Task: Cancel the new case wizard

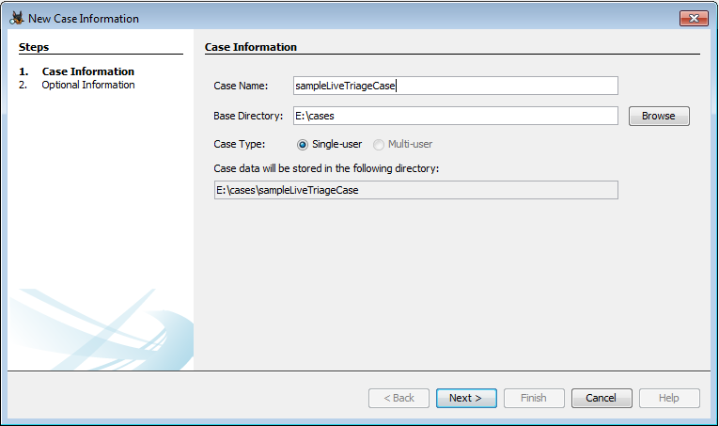Action: [601, 398]
